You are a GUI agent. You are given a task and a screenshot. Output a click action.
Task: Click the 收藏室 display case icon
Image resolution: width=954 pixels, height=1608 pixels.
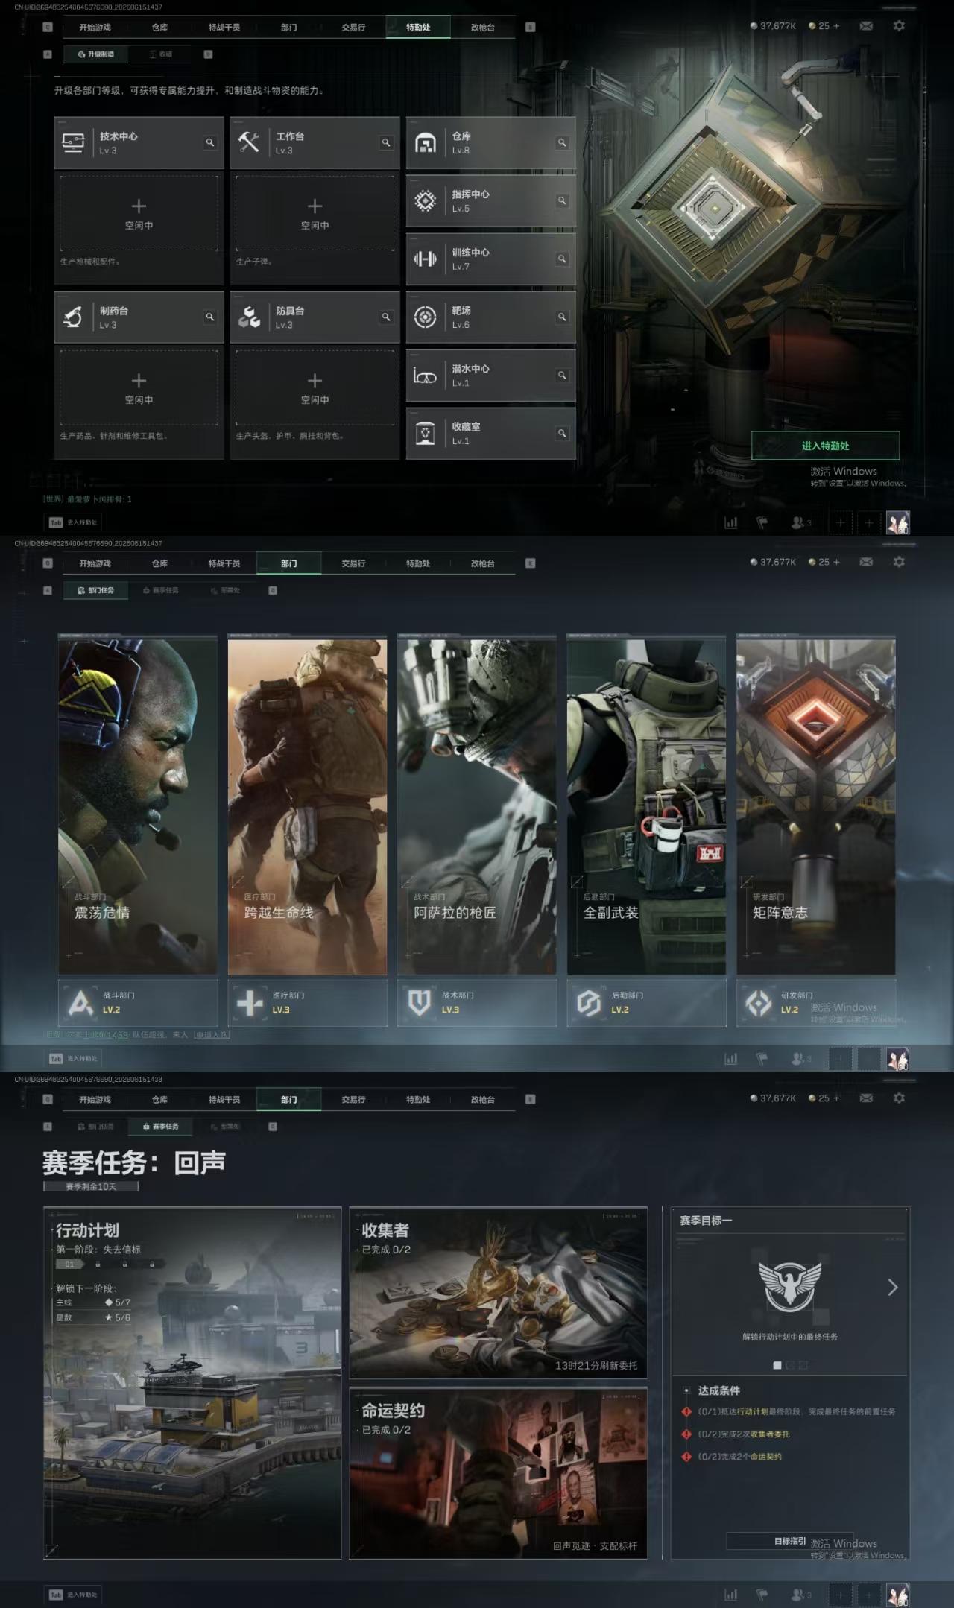click(425, 433)
